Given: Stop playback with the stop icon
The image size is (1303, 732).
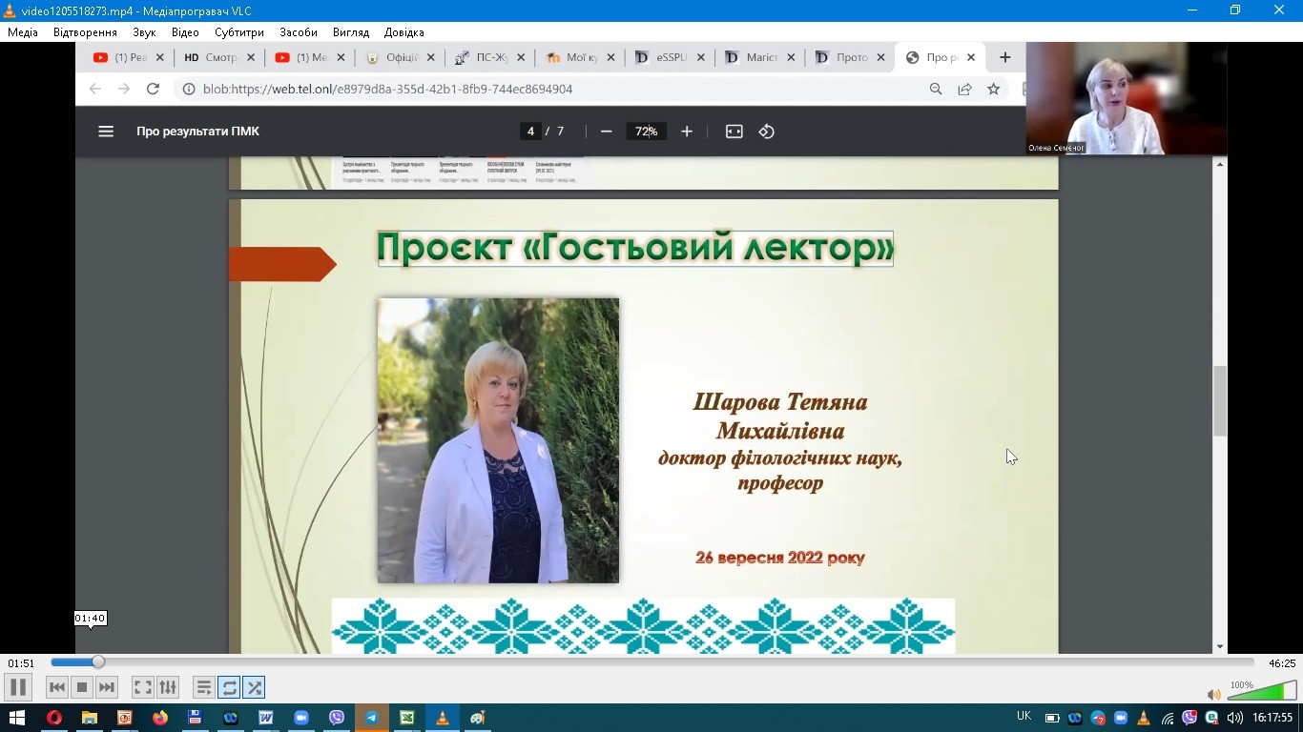Looking at the screenshot, I should pos(81,686).
